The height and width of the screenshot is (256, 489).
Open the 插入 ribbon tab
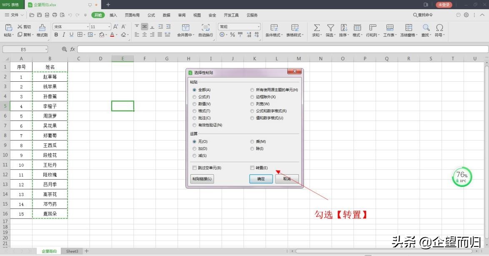point(113,15)
